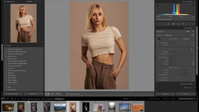Filter by fifth star rating
Screen dimensions: 199x112
tap(159, 99)
